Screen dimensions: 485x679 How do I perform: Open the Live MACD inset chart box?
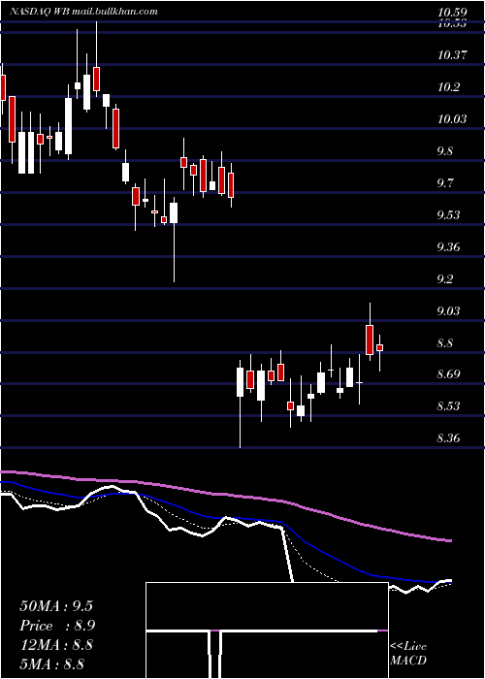click(x=267, y=630)
